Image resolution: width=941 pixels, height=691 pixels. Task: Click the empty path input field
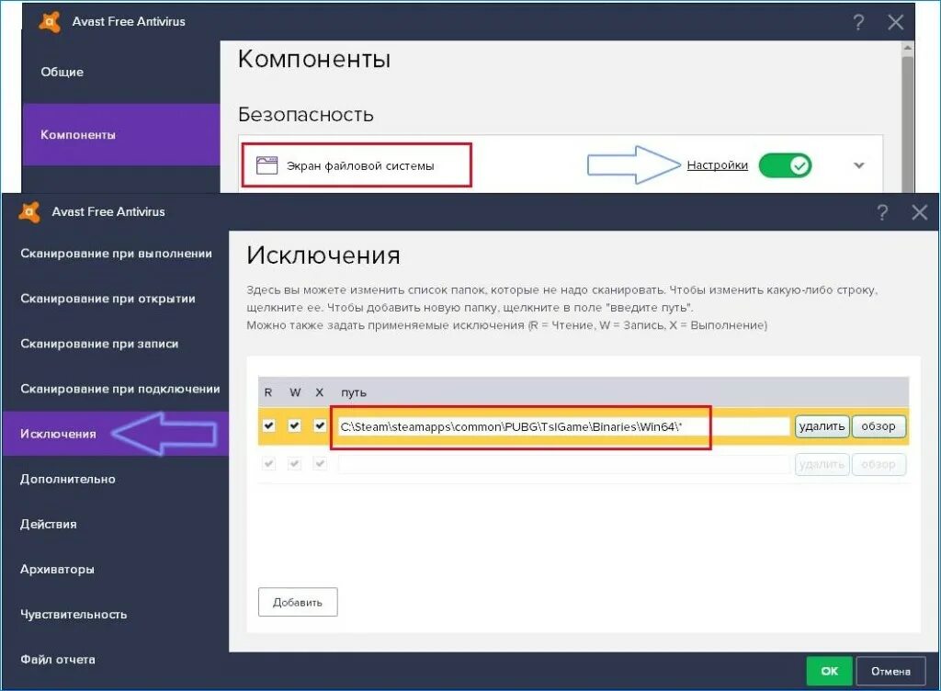pyautogui.click(x=563, y=464)
